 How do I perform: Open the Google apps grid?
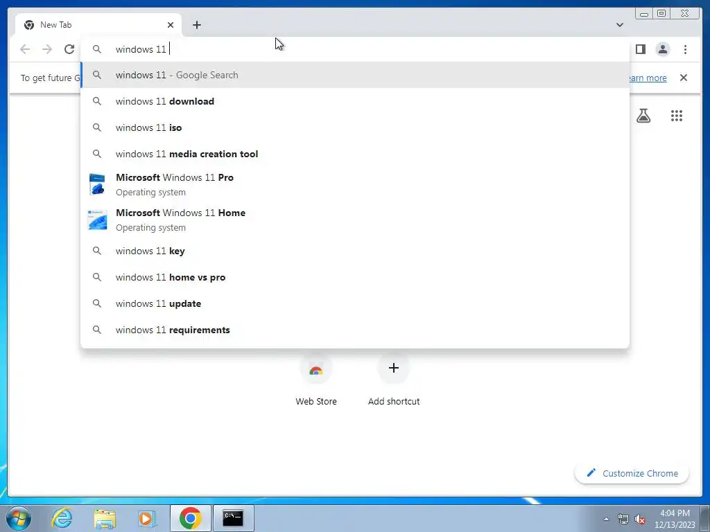(677, 116)
